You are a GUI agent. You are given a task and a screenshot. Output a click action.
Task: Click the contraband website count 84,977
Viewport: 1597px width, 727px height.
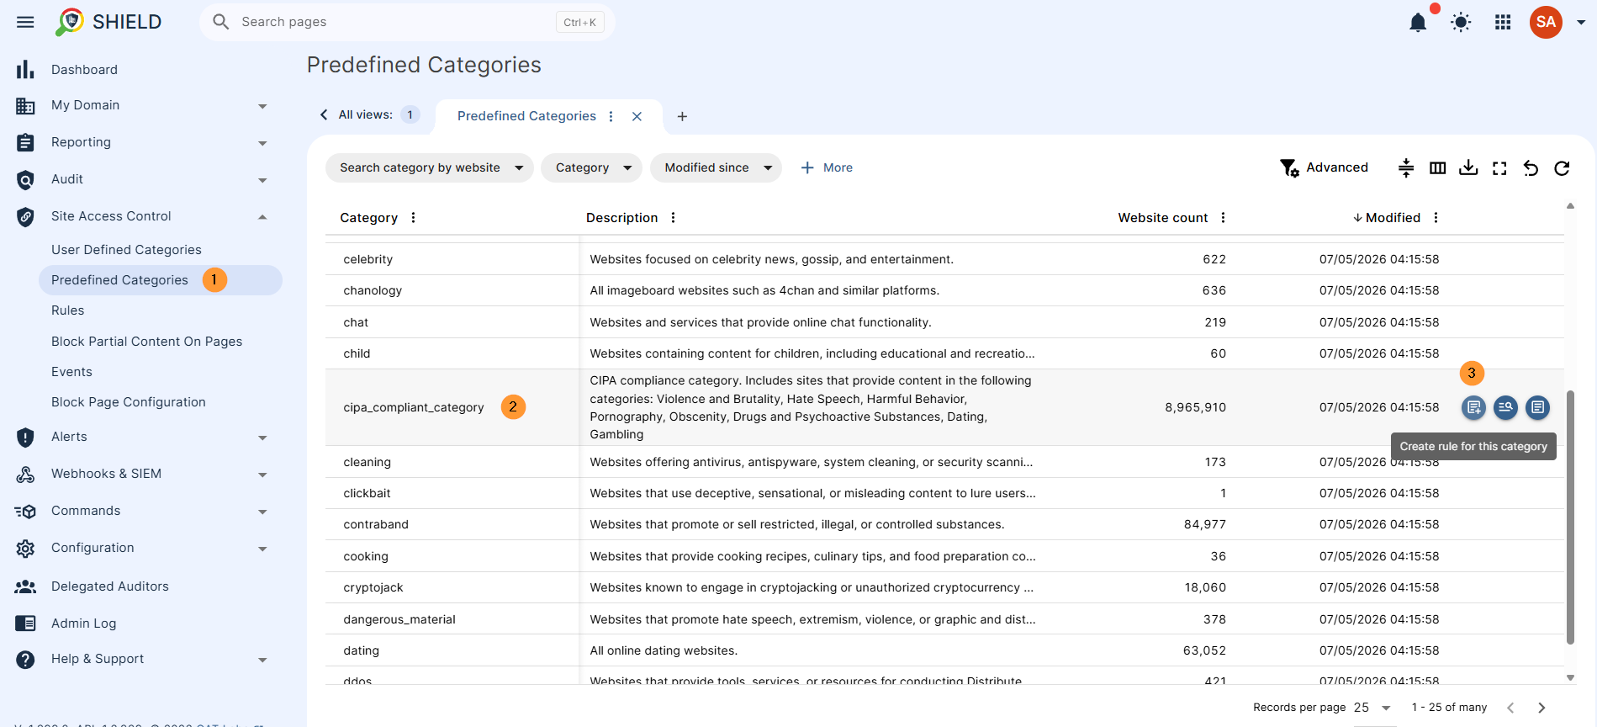coord(1204,524)
